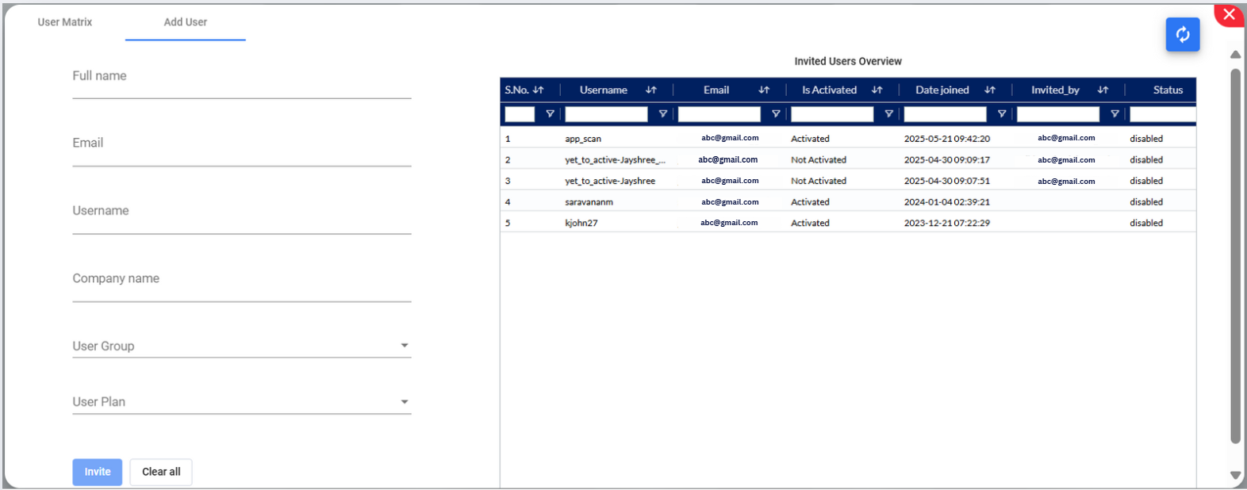Sort table by S.No. column arrows
This screenshot has height=490, width=1247.
click(x=539, y=90)
